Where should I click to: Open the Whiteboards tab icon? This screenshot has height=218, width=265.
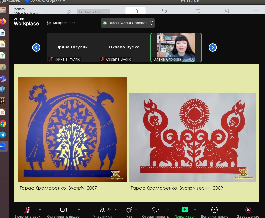(x=198, y=11)
